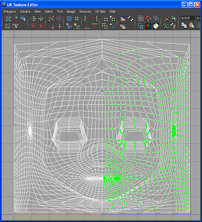Toggle filtered image display

[131, 19]
